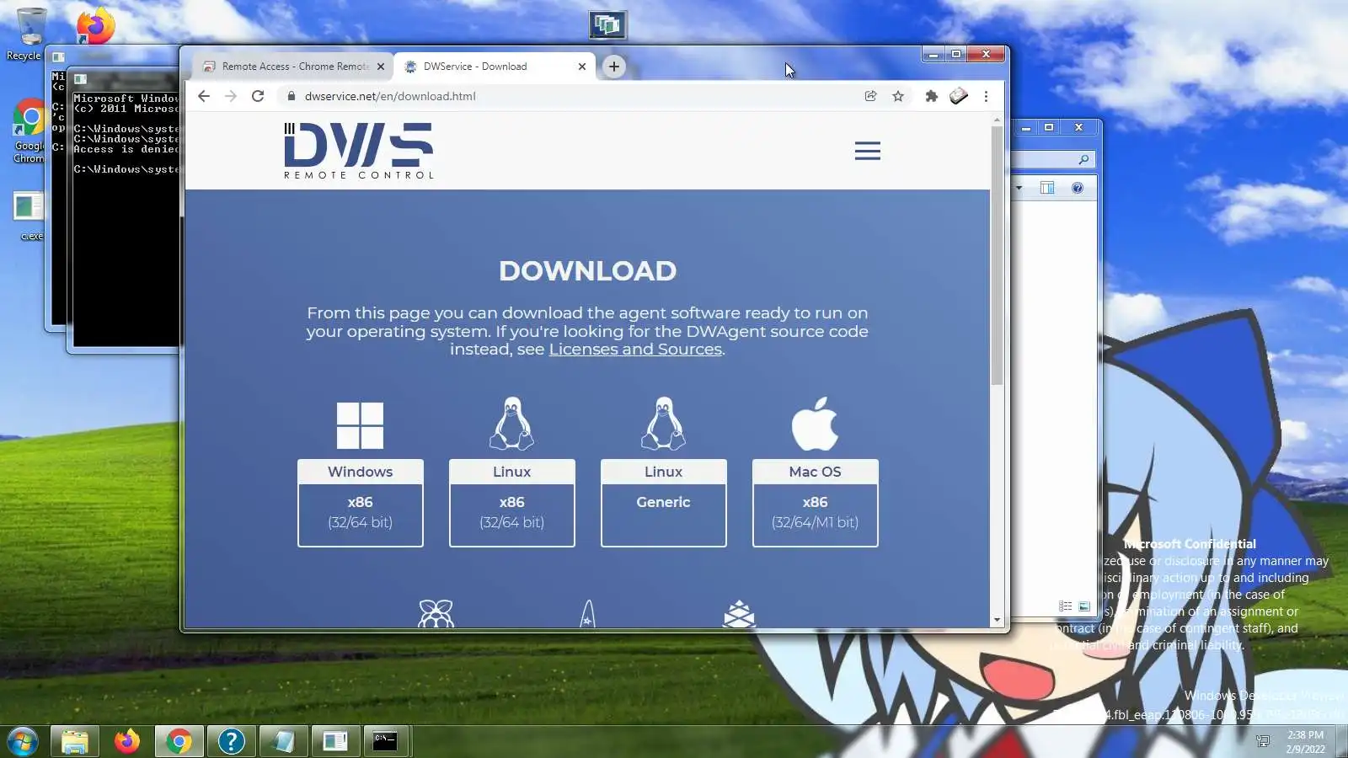Click the penguin icon above Linux x86
The width and height of the screenshot is (1348, 758).
(512, 424)
